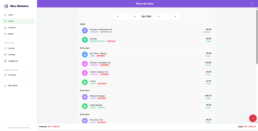Toggle pago status of Outras compras Yuri
Screen dimensions: 258x131
208,75
